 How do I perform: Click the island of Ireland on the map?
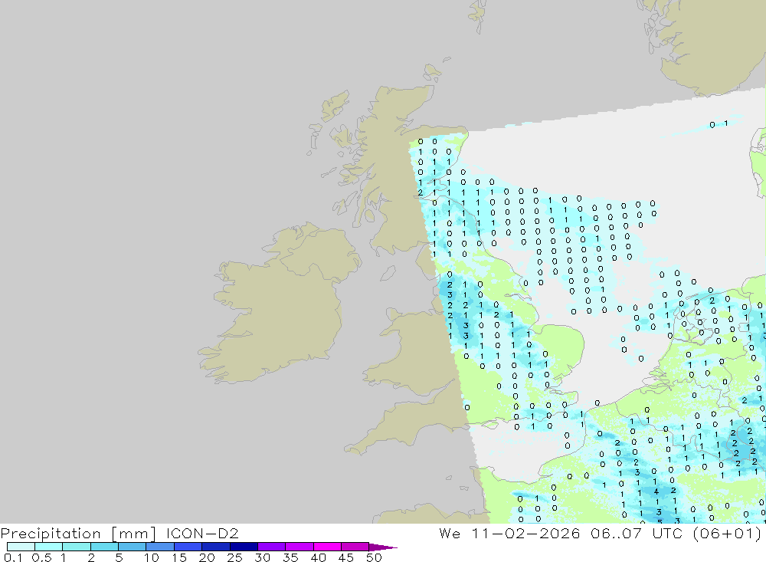point(279,304)
